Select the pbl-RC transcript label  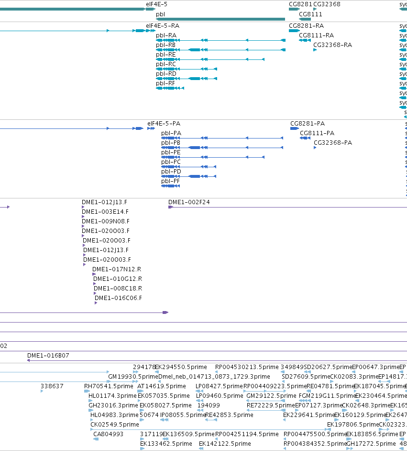[x=166, y=64]
